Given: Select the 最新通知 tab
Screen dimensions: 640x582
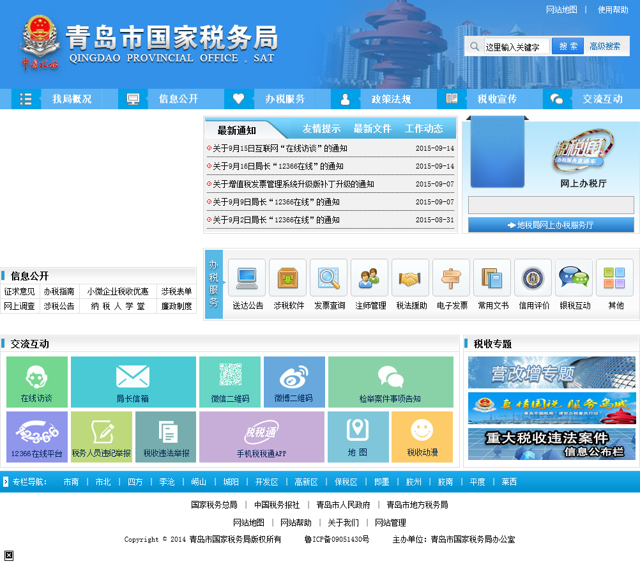Looking at the screenshot, I should [x=237, y=130].
